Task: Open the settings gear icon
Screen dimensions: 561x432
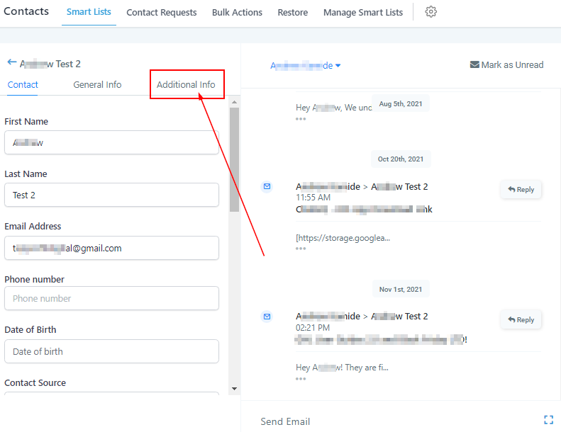Action: [x=431, y=12]
